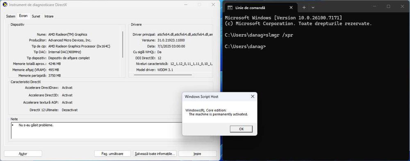Select the Ecran tab
Image resolution: width=410 pixels, height=161 pixels.
[23, 16]
